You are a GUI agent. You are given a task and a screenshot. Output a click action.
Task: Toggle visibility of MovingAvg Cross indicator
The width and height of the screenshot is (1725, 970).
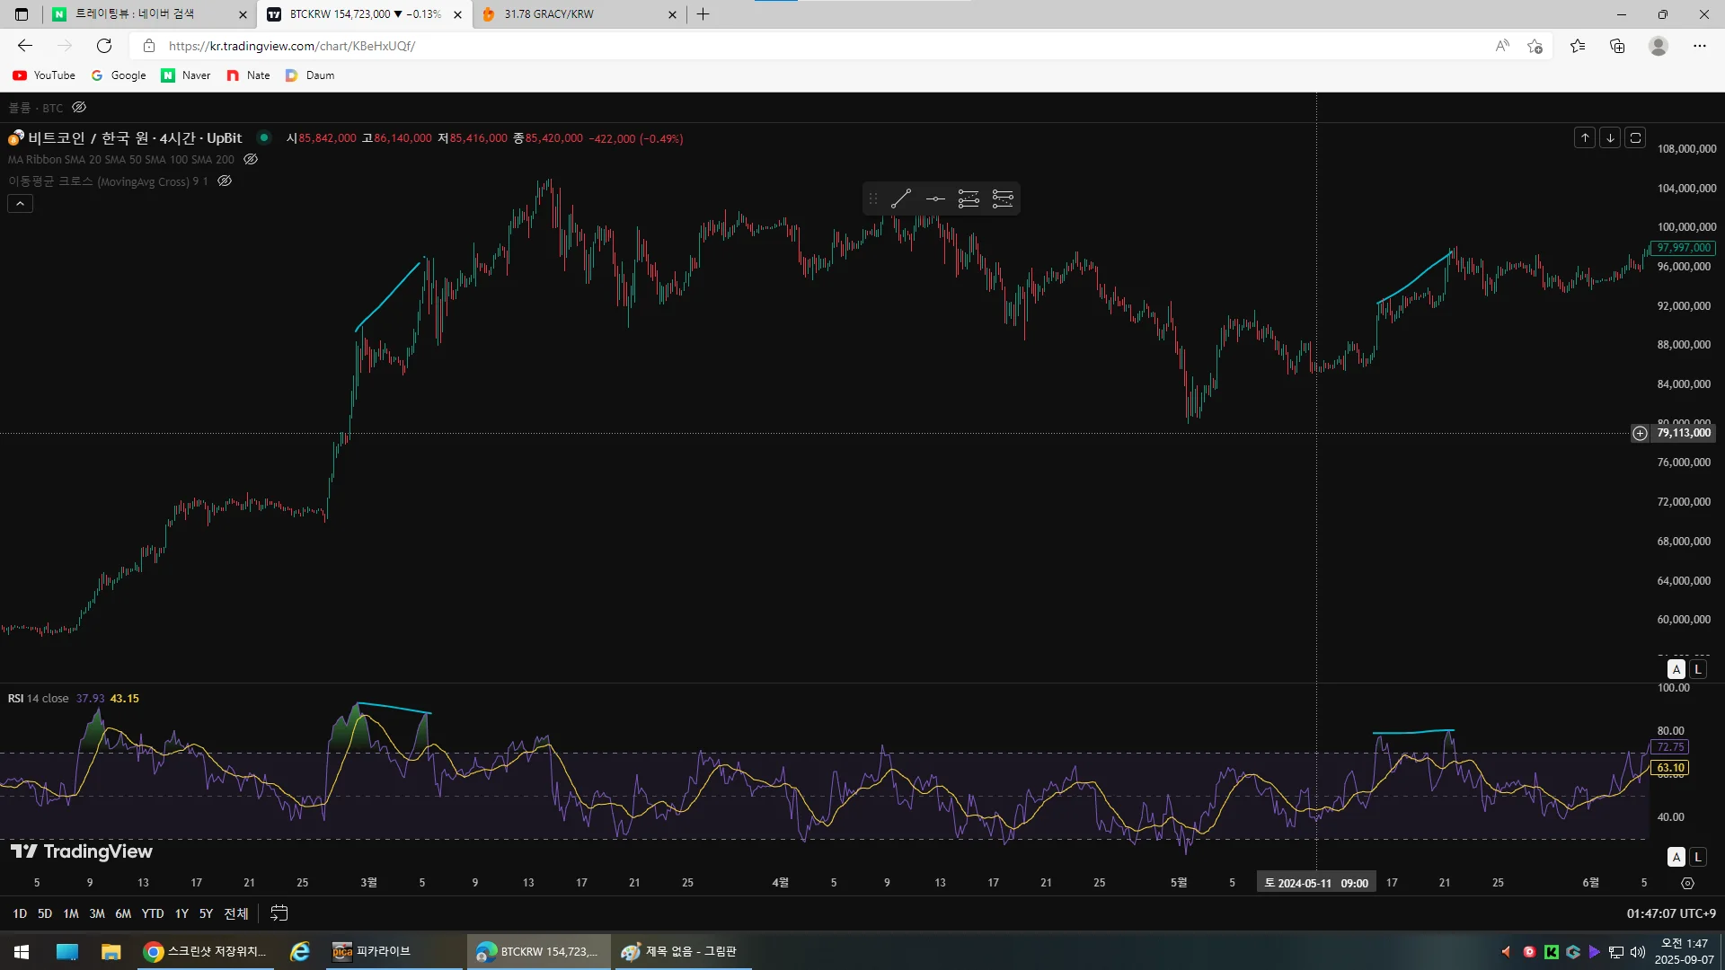(225, 181)
